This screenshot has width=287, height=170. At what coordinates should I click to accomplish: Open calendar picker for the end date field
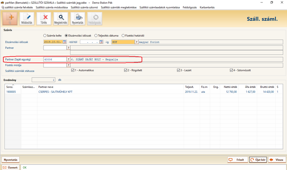click(x=101, y=42)
